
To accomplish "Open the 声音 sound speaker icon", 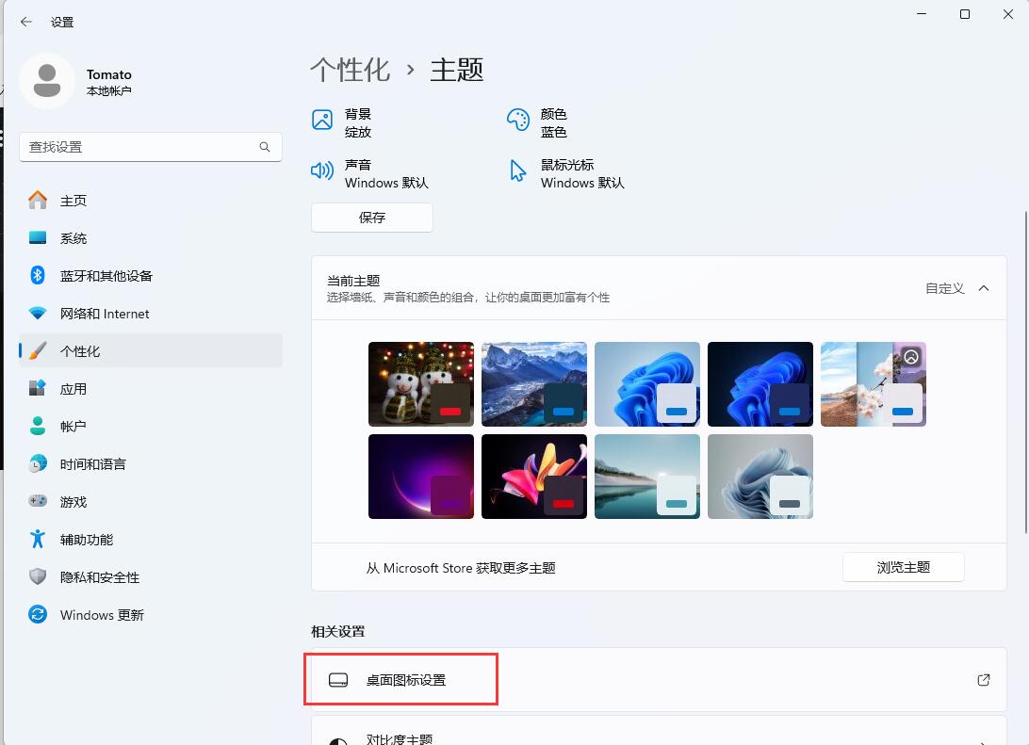I will 322,170.
